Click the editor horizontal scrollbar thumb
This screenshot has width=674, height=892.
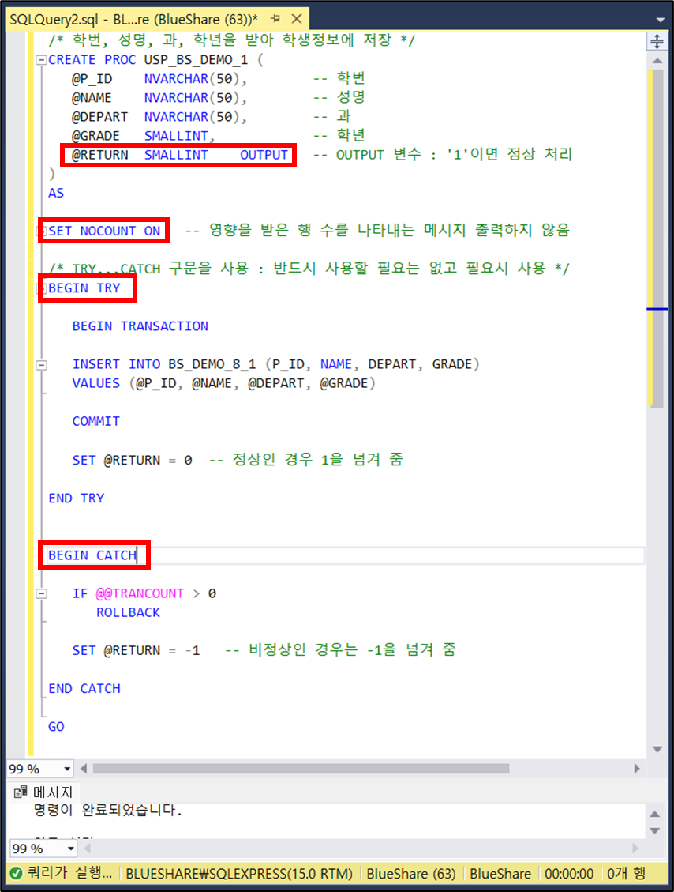[301, 769]
